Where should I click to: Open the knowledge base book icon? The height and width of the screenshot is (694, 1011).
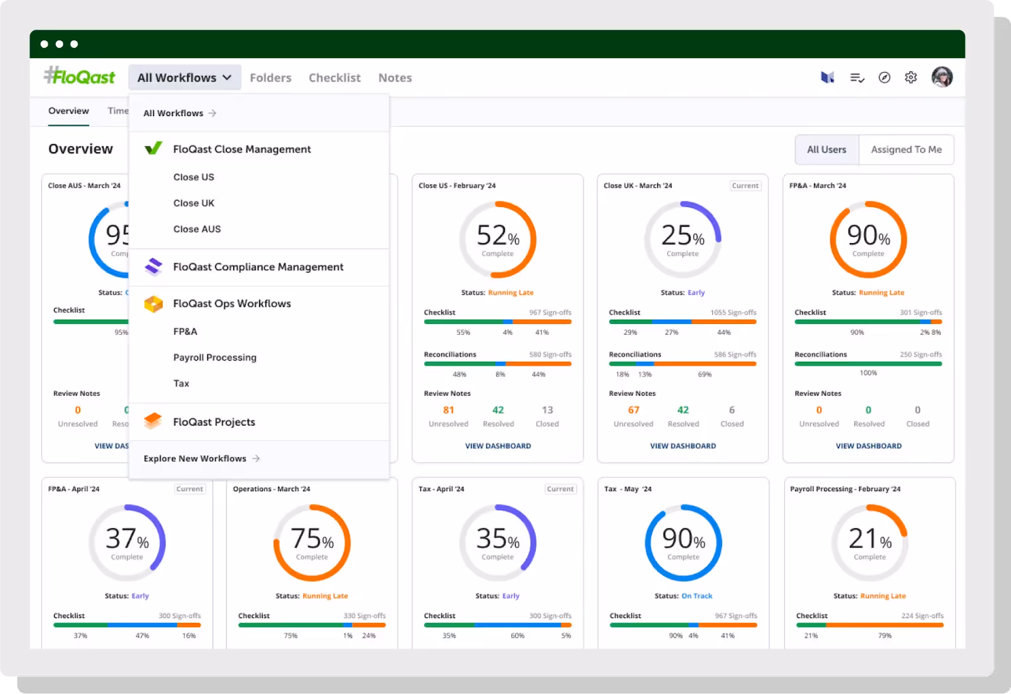[828, 77]
